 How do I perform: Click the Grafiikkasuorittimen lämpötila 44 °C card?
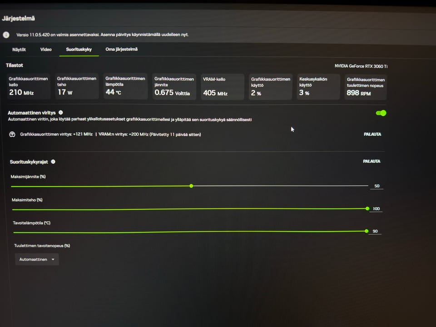coord(125,86)
